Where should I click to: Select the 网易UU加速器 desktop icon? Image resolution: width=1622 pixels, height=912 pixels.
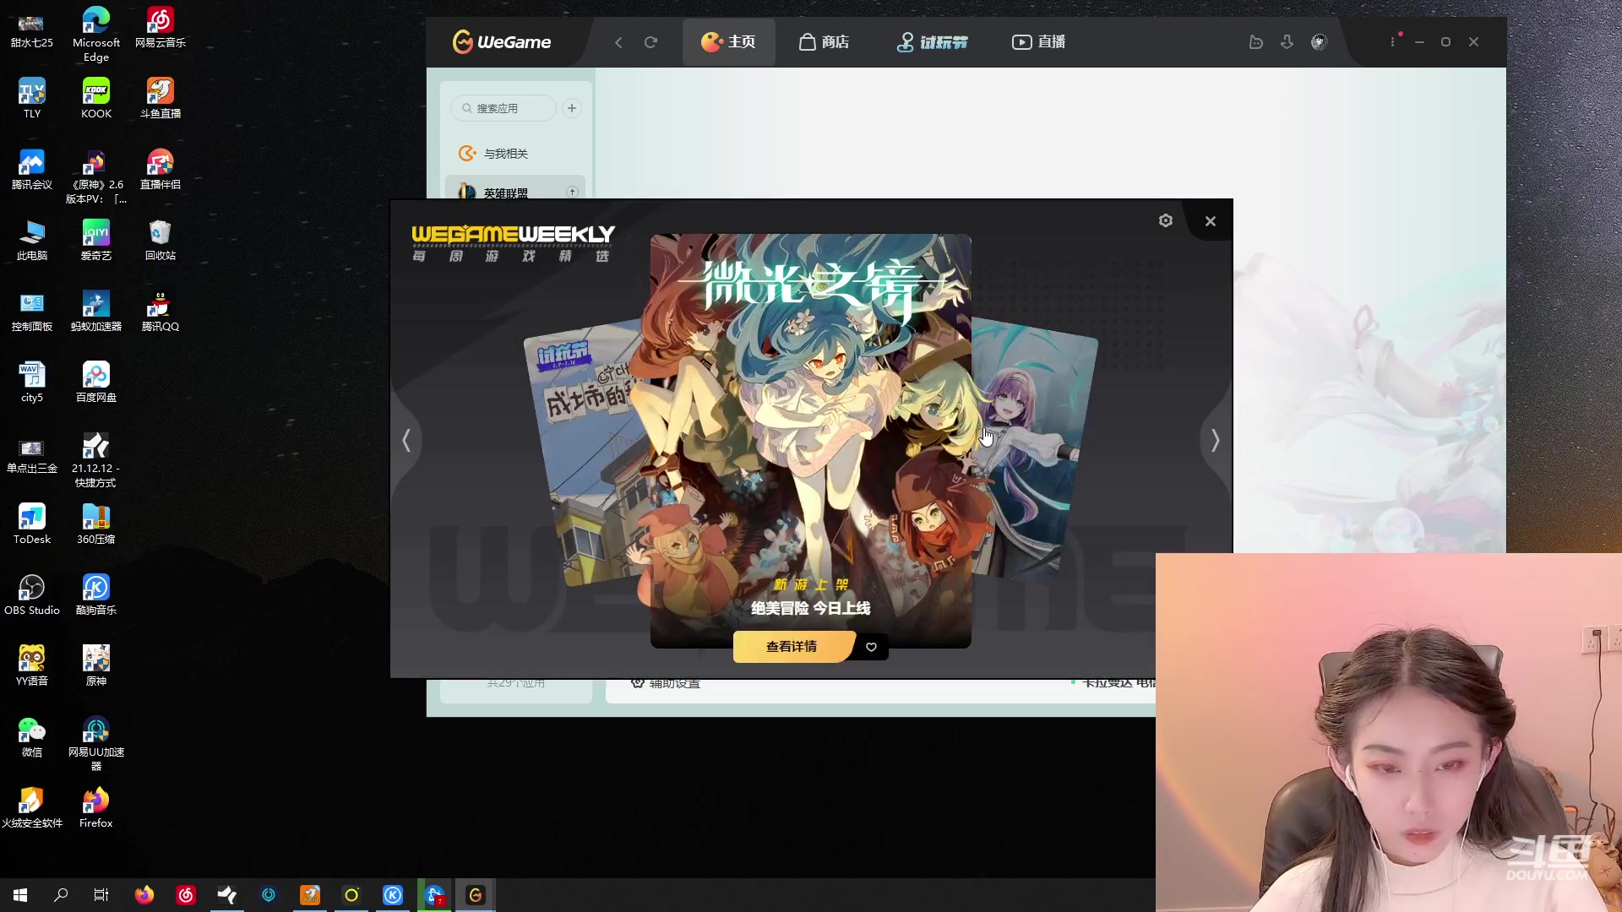coord(96,743)
